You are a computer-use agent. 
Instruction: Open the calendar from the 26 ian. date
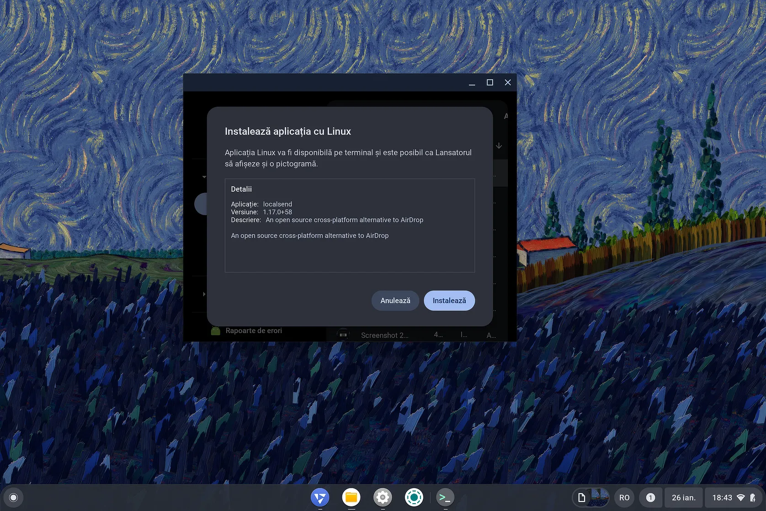pyautogui.click(x=683, y=497)
